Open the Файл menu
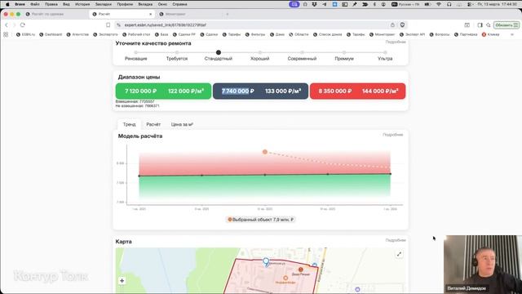Screen dimensions: 522x294 (x=35, y=4)
